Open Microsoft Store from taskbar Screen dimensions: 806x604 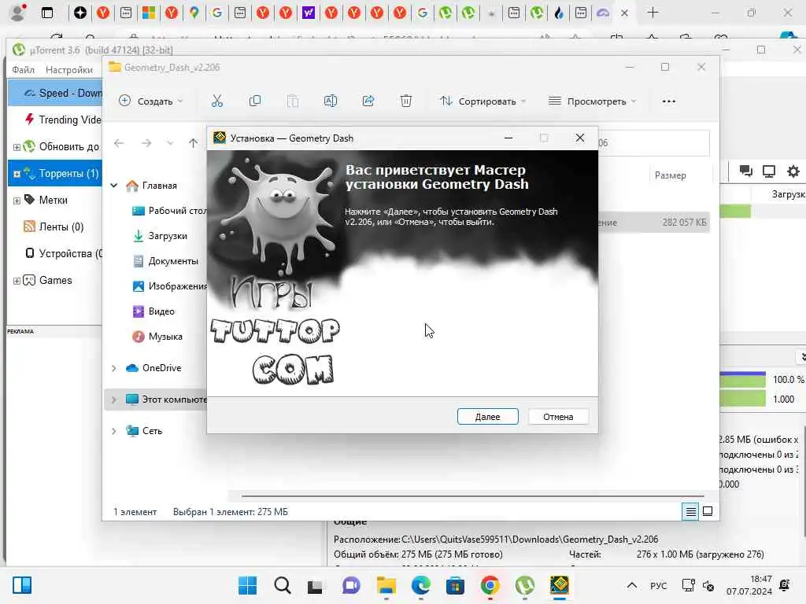tap(456, 585)
